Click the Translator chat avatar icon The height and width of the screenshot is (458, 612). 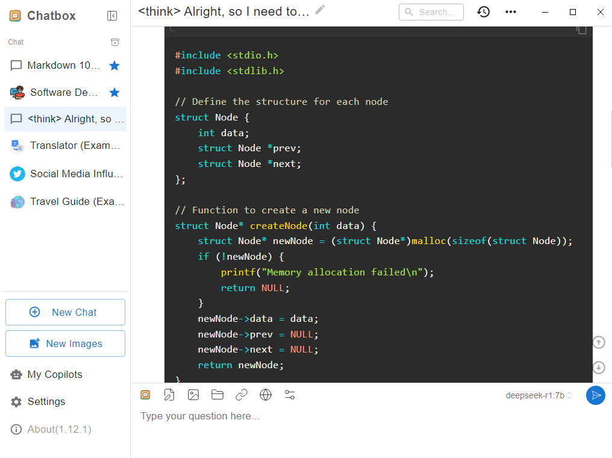click(x=17, y=146)
